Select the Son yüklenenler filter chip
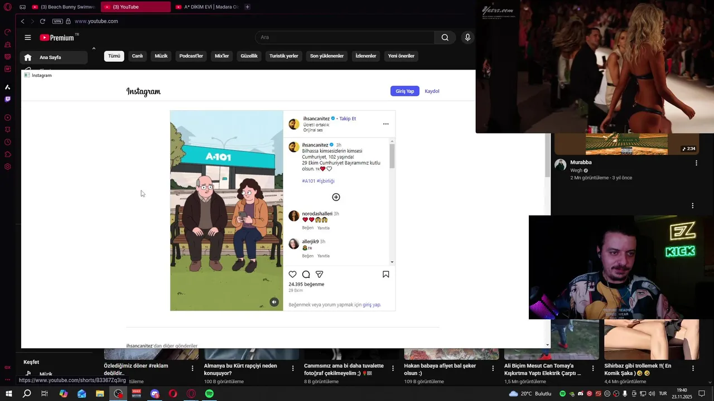The width and height of the screenshot is (714, 401). tap(327, 56)
